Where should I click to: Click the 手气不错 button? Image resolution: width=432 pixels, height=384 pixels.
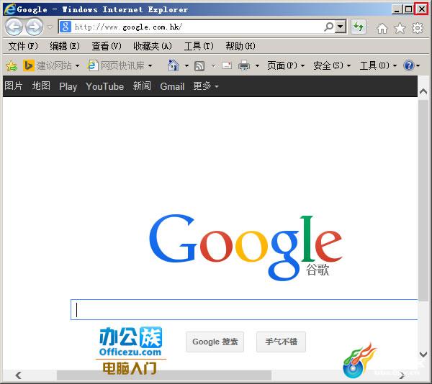coord(281,342)
